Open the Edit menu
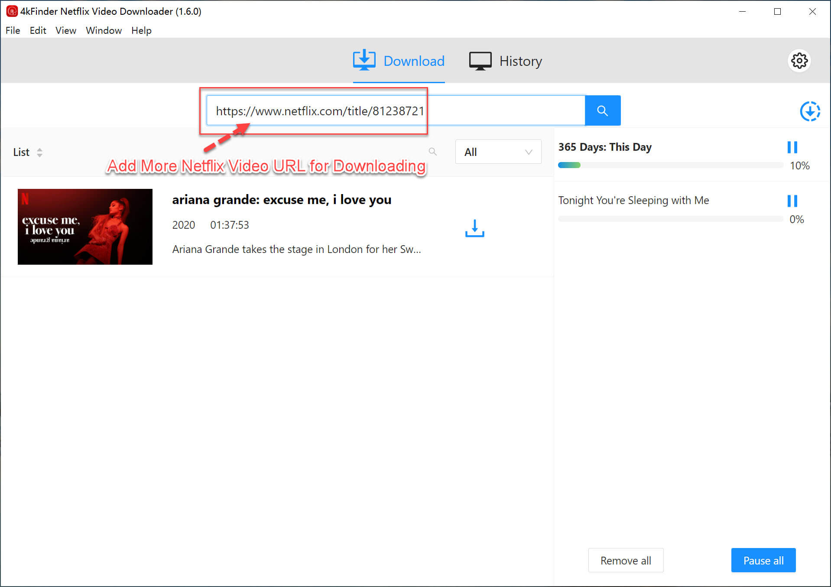 38,30
